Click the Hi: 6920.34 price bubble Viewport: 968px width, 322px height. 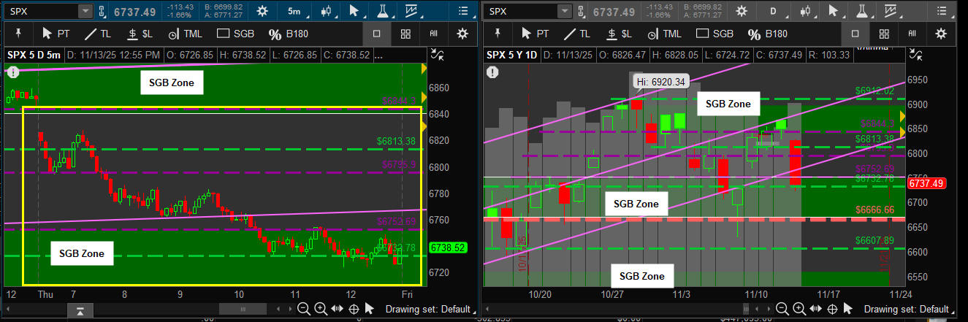click(x=661, y=82)
